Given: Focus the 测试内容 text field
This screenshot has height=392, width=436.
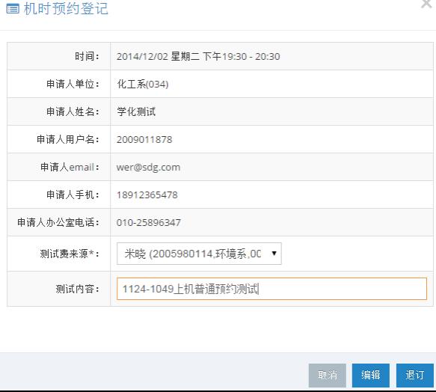Looking at the screenshot, I should click(271, 289).
